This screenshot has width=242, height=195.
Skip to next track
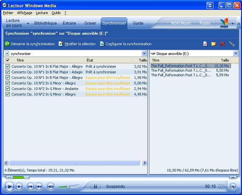(39, 187)
